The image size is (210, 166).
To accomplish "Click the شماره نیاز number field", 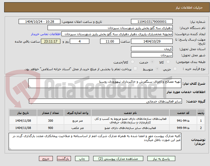I will click(152, 22).
